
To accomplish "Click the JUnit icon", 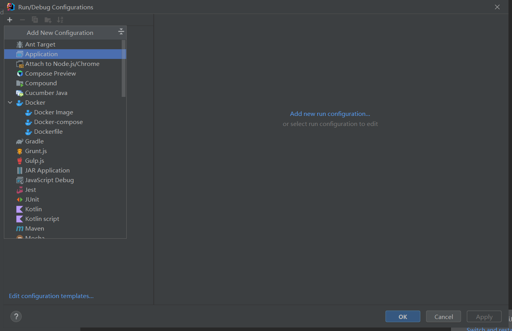I will 20,200.
